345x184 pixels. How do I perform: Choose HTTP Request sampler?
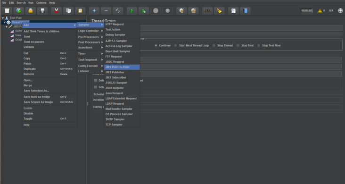tap(122, 24)
